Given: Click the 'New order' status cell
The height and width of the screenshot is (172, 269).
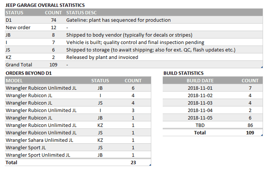Looking at the screenshot, I should point(18,27).
